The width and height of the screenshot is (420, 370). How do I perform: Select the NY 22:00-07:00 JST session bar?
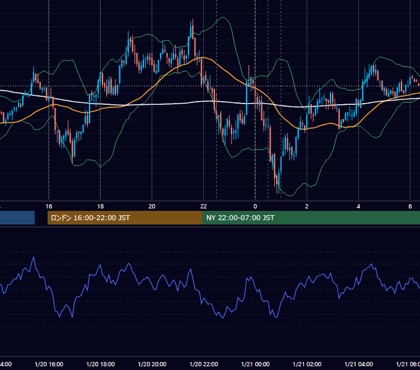coord(311,218)
